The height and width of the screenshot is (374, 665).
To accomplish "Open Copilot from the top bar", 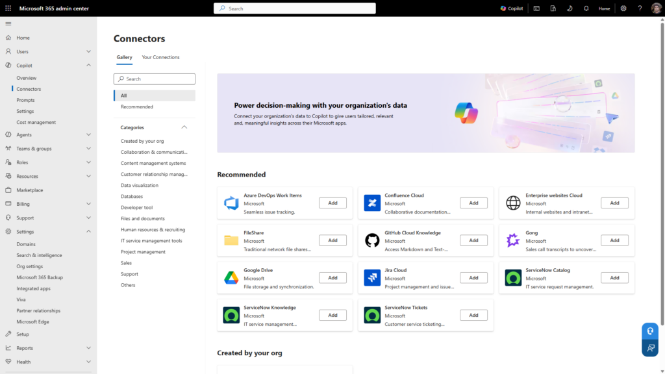I will click(x=512, y=8).
